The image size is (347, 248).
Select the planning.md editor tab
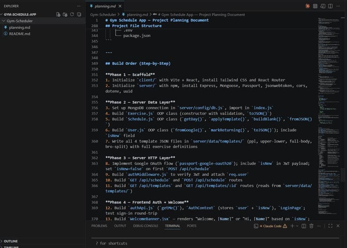tap(105, 6)
